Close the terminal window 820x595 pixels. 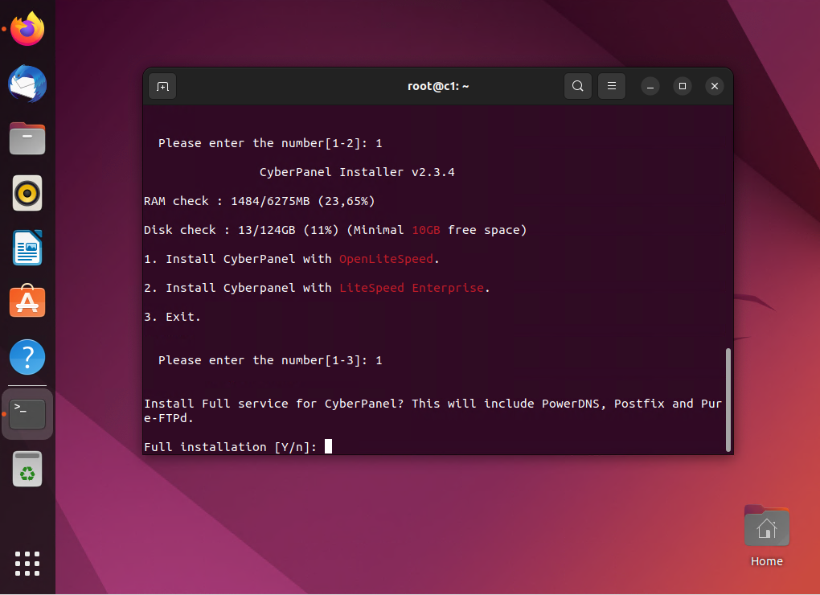pyautogui.click(x=715, y=86)
